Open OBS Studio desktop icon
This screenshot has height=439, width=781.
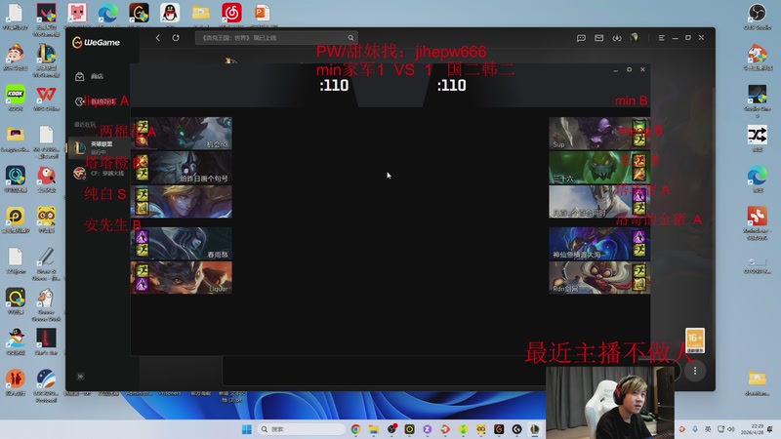(758, 16)
